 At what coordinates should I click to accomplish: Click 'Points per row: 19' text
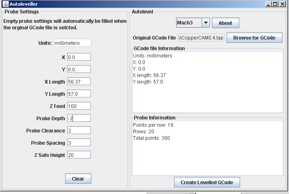(x=153, y=125)
